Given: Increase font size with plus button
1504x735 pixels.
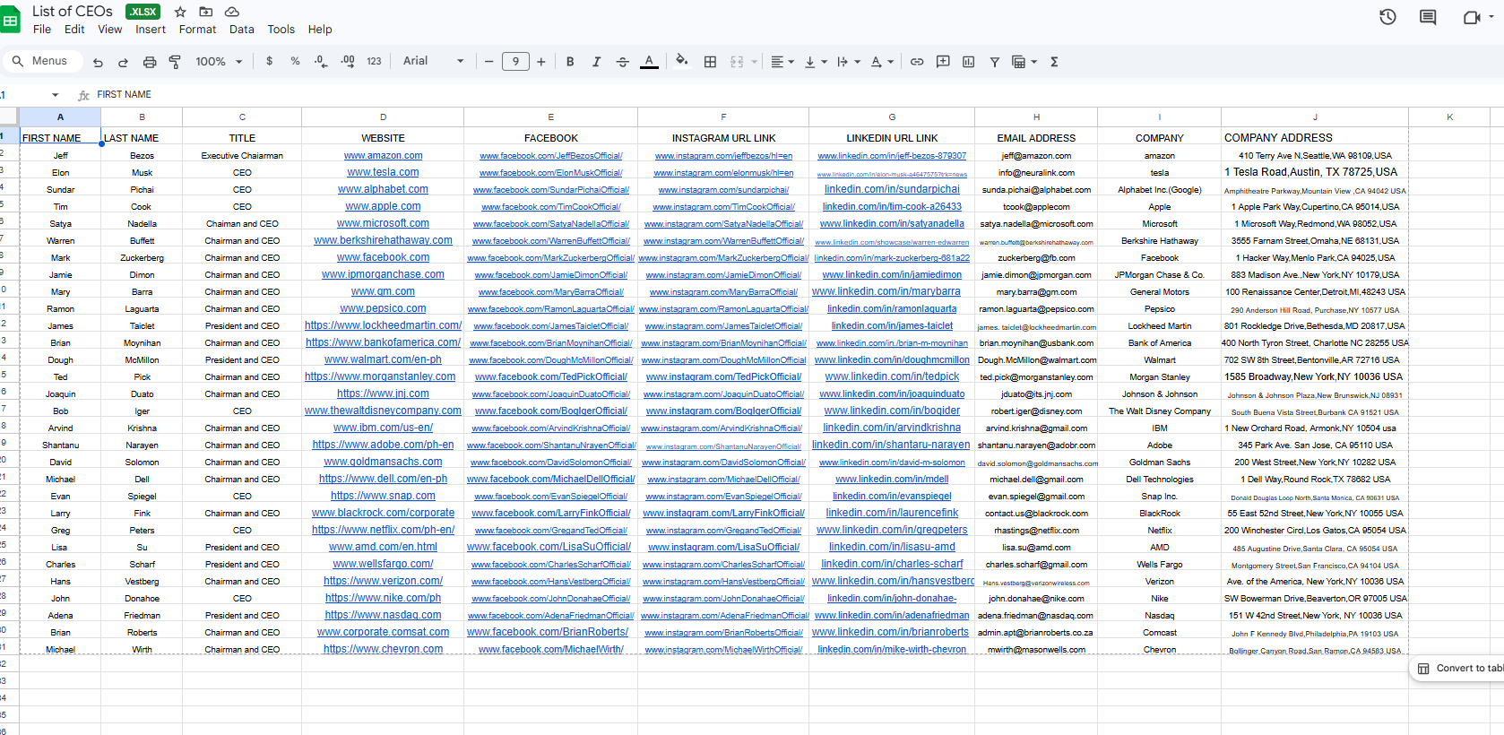Looking at the screenshot, I should tap(541, 62).
